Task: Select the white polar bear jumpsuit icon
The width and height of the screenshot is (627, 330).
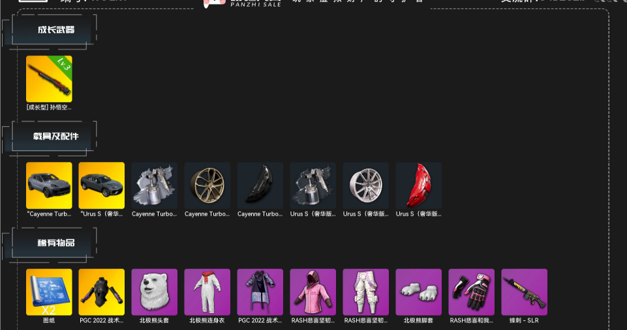Action: 207,292
